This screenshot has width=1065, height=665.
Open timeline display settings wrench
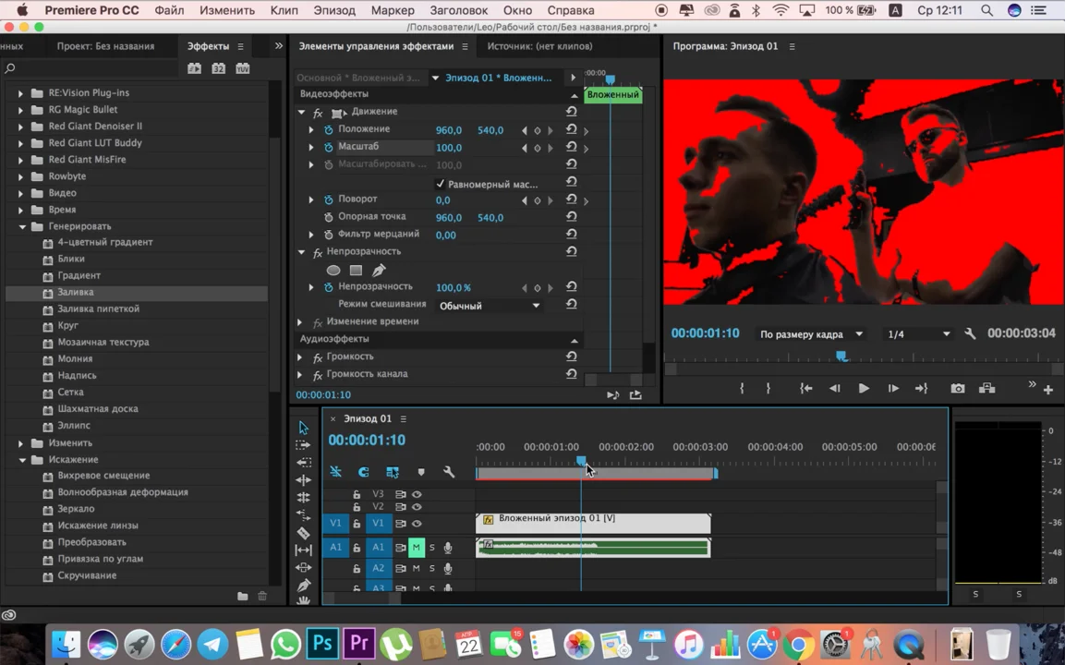click(x=448, y=471)
